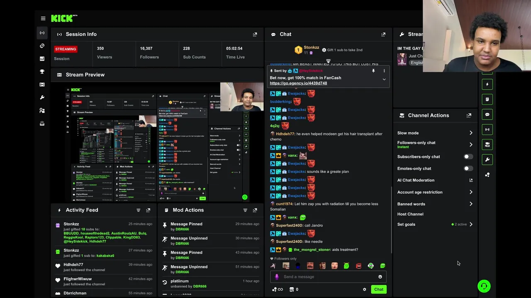Open the chat shop icon showing 0

(294, 290)
